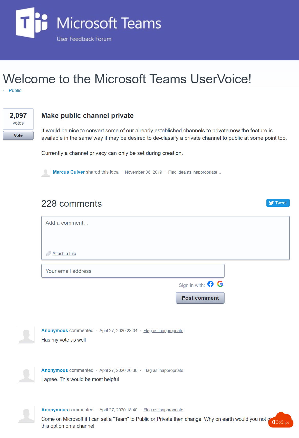Click avatar beside 'I agree' comment

tap(26, 375)
